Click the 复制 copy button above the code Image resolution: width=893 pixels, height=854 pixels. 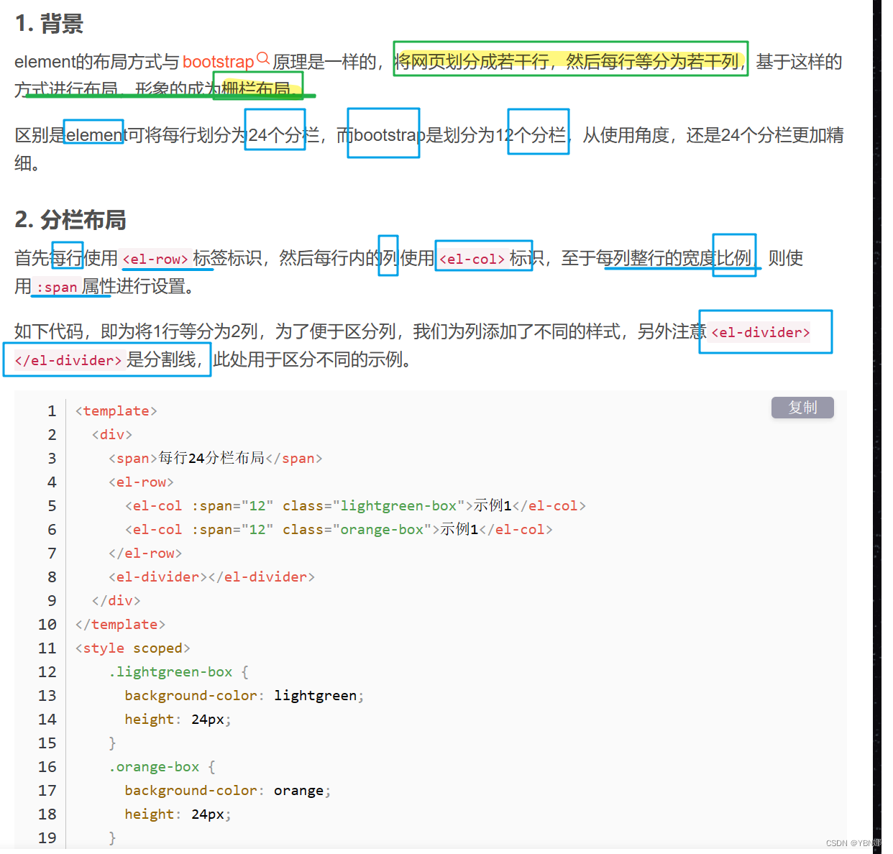802,408
